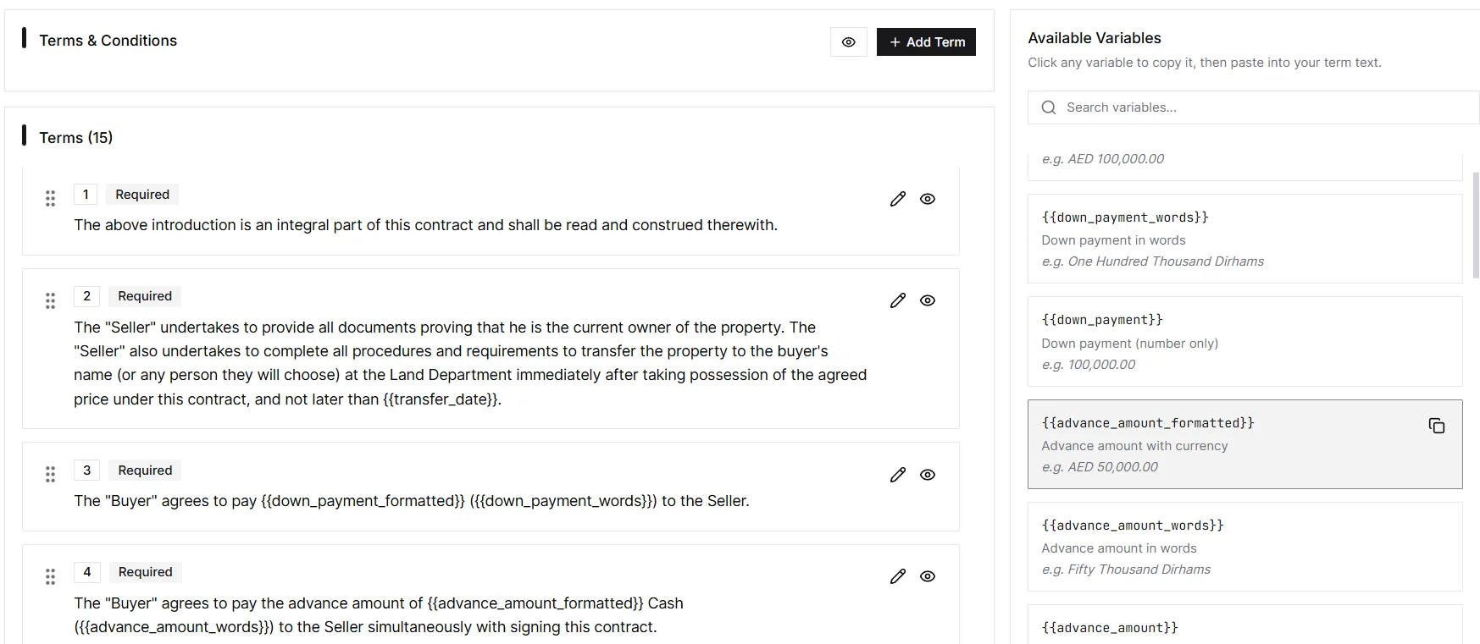Click the pencil edit icon for term 1
Image resolution: width=1480 pixels, height=644 pixels.
[x=898, y=199]
